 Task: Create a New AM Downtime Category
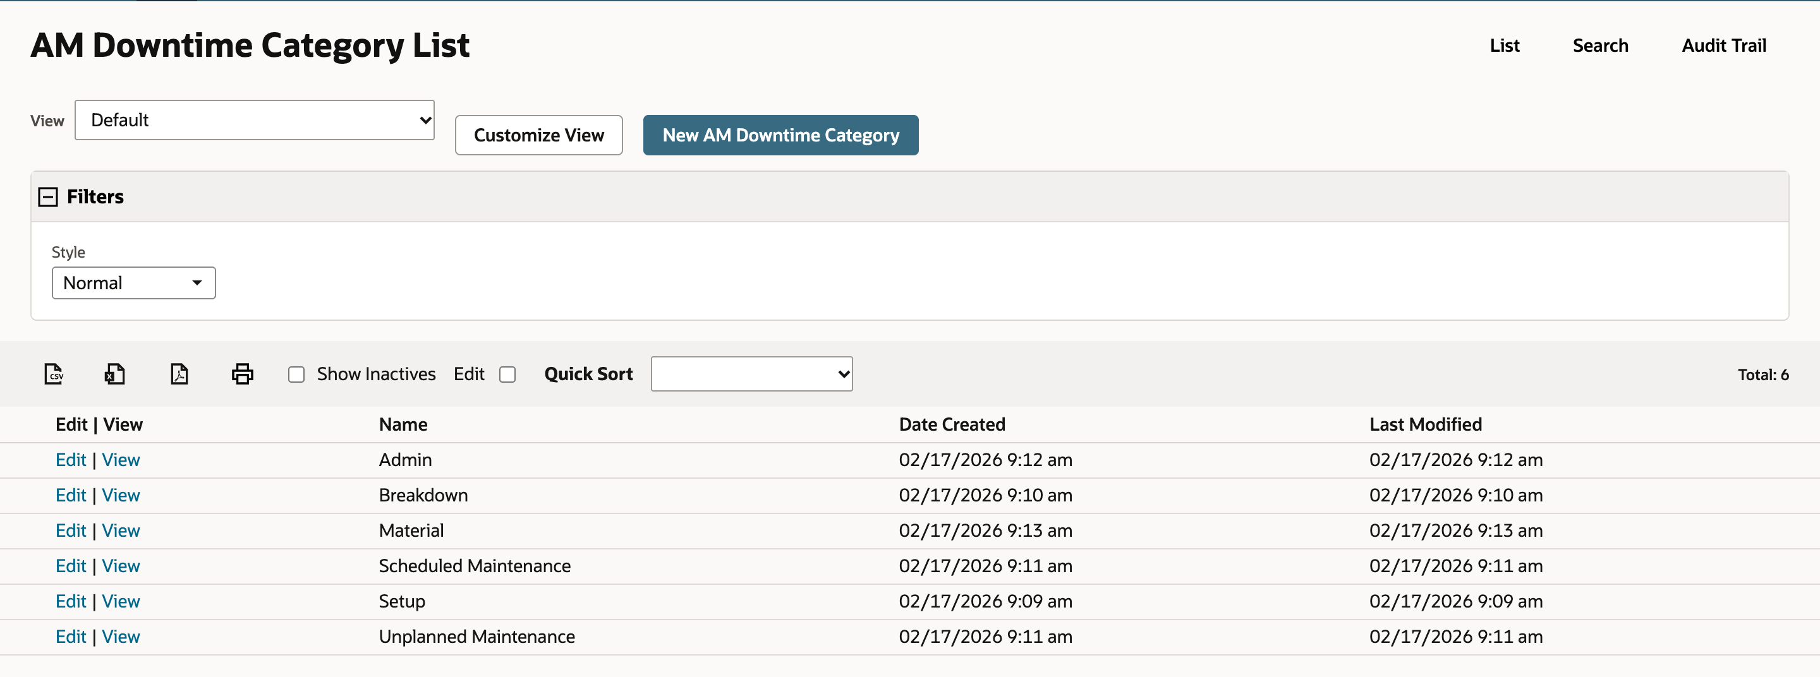780,135
